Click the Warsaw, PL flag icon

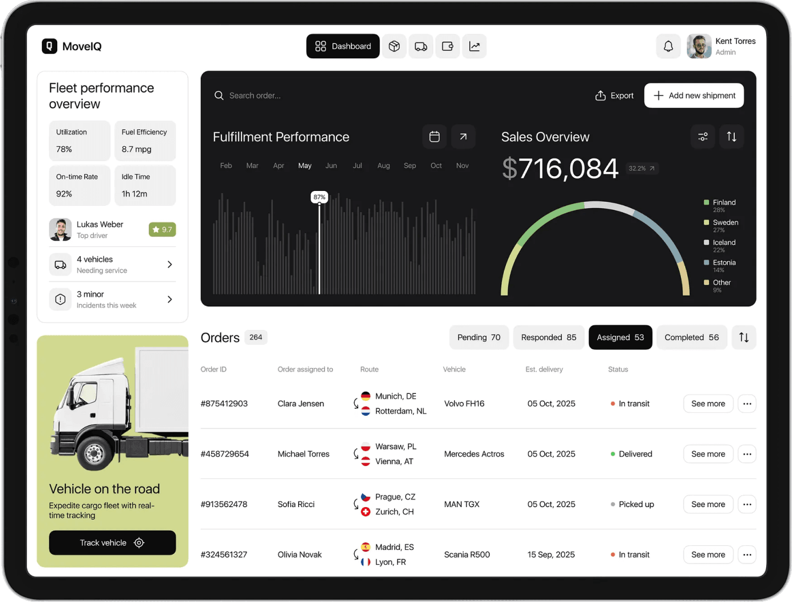pyautogui.click(x=366, y=446)
